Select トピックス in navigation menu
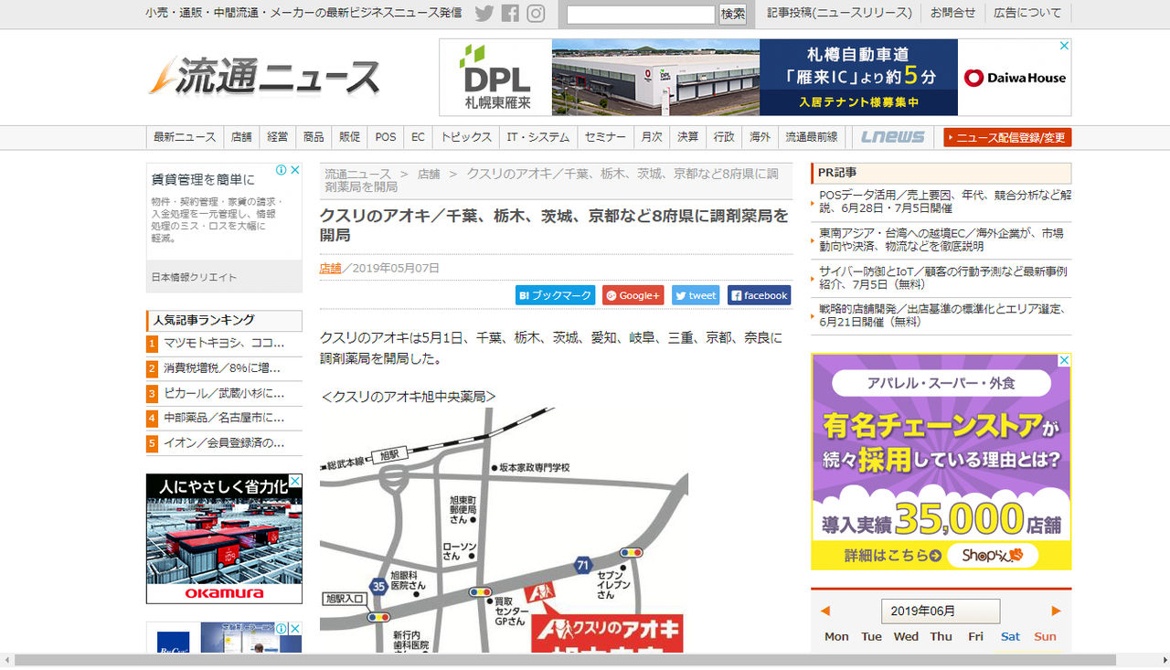The image size is (1170, 670). pos(466,137)
